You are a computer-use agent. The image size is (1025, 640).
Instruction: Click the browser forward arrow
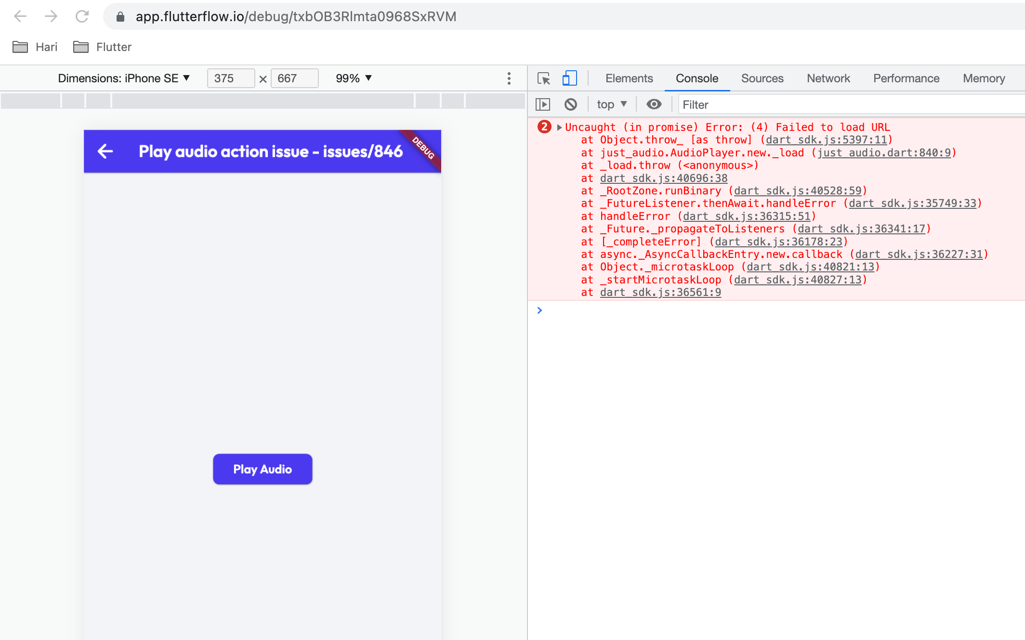[51, 16]
